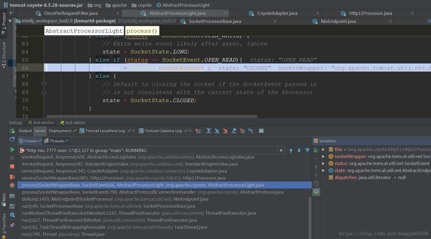Image resolution: width=431 pixels, height=239 pixels.
Task: Open the Structure tool window sidebar button
Action: tap(4, 55)
